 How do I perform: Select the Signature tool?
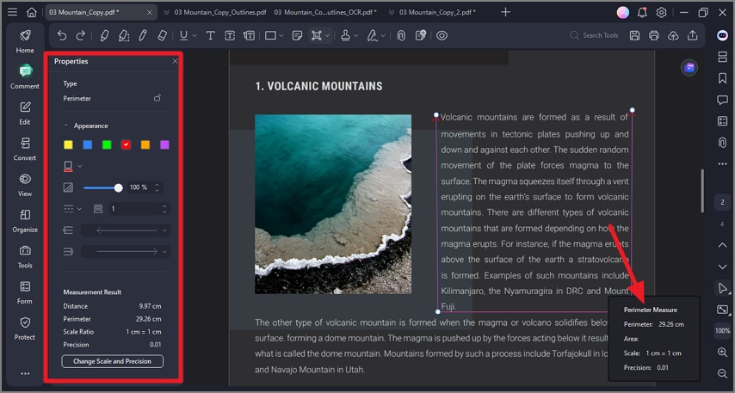pos(372,35)
